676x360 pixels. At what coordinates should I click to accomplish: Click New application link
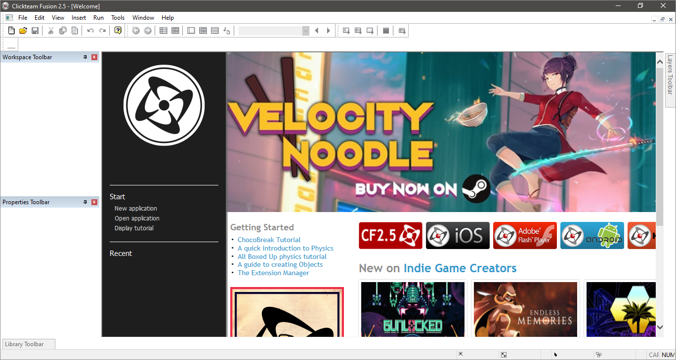pyautogui.click(x=136, y=209)
